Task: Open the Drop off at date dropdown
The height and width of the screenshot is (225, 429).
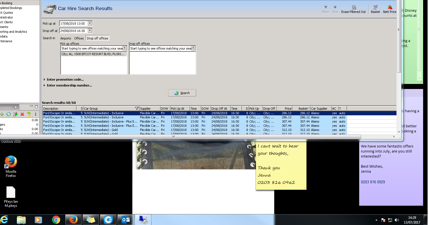Action: pos(90,31)
